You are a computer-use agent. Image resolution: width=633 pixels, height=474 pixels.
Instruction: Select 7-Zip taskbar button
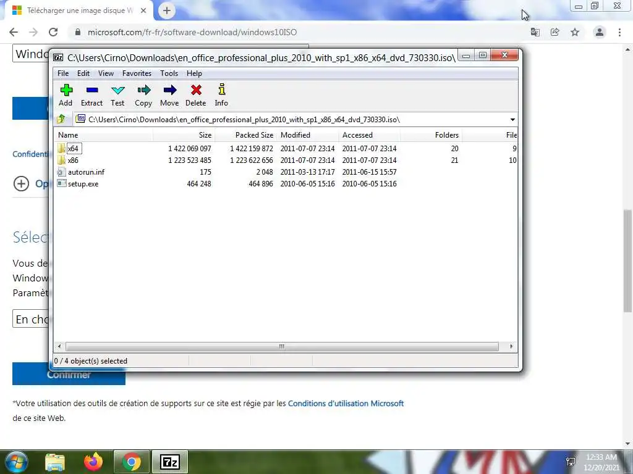pyautogui.click(x=169, y=462)
